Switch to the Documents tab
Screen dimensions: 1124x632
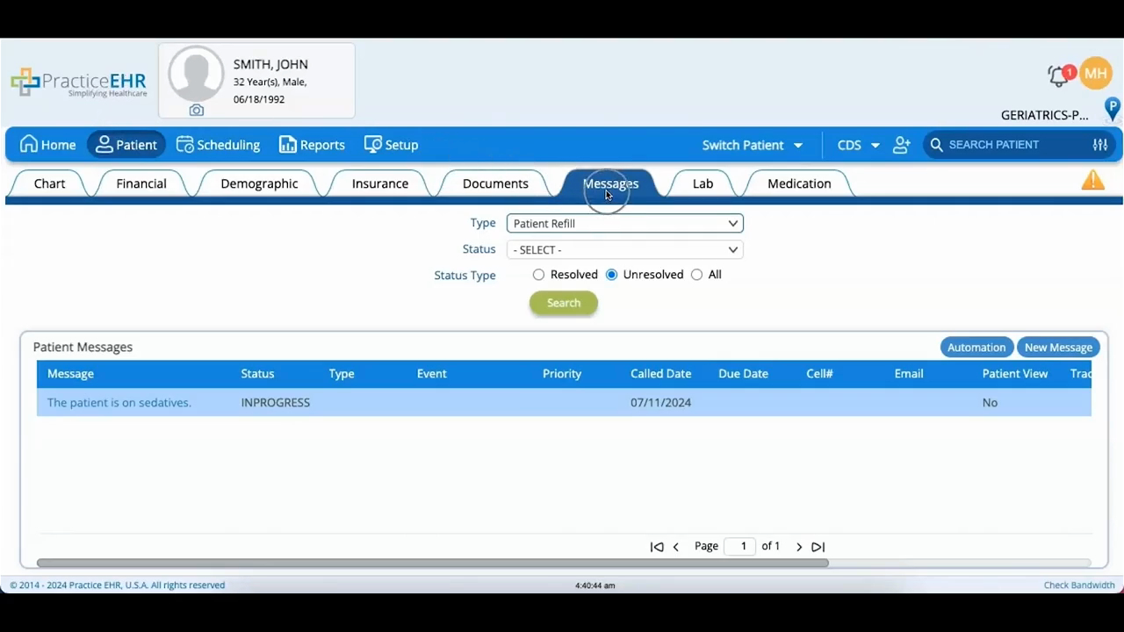point(495,183)
